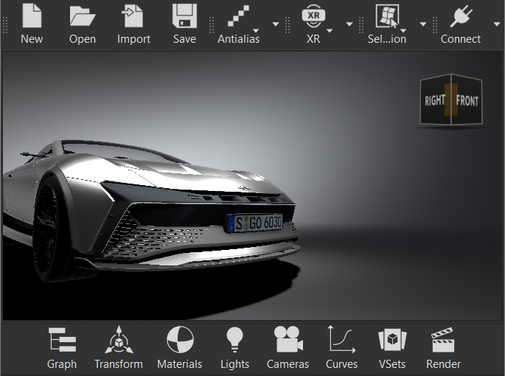This screenshot has height=376, width=505.
Task: Click the toolbar grip handle left of New
Action: tap(5, 25)
